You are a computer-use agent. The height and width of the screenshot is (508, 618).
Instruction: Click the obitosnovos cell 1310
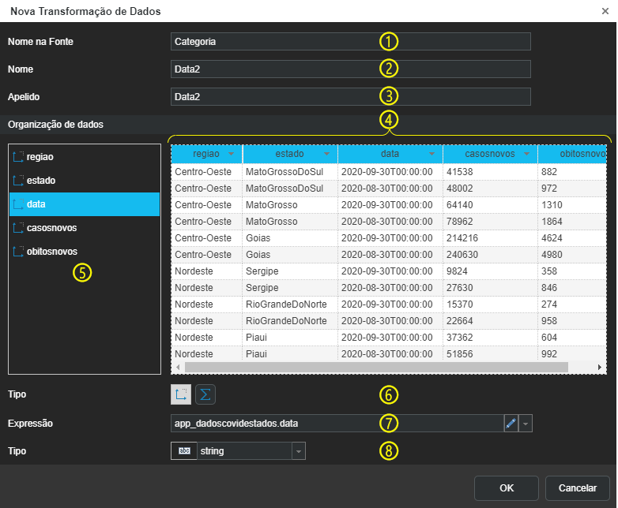tap(572, 205)
